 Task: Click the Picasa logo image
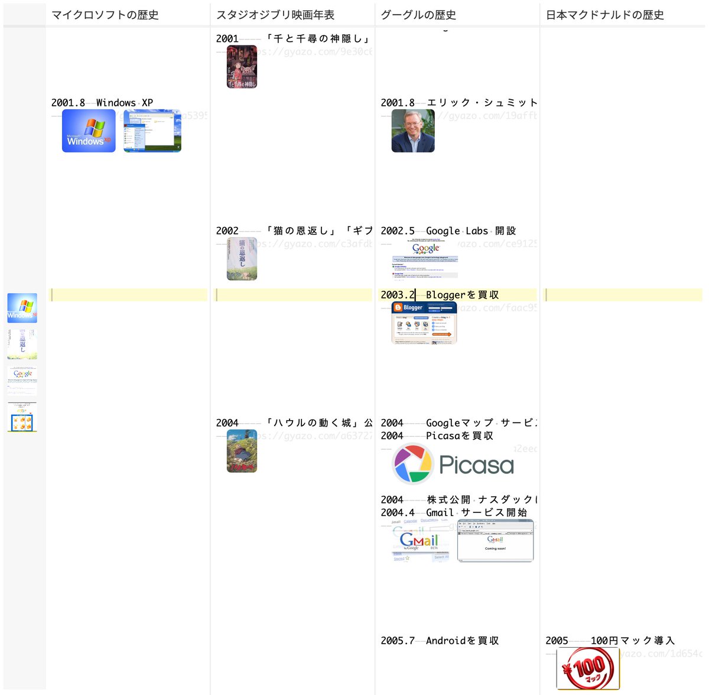point(453,465)
